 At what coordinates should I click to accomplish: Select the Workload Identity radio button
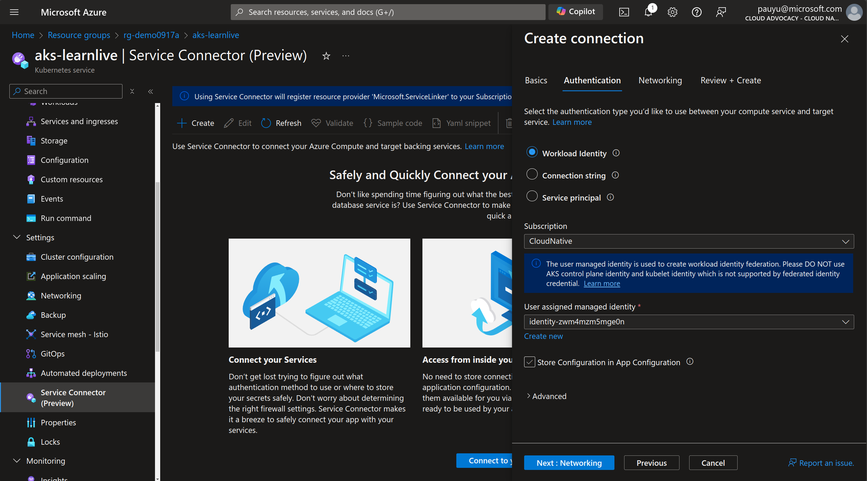point(531,152)
